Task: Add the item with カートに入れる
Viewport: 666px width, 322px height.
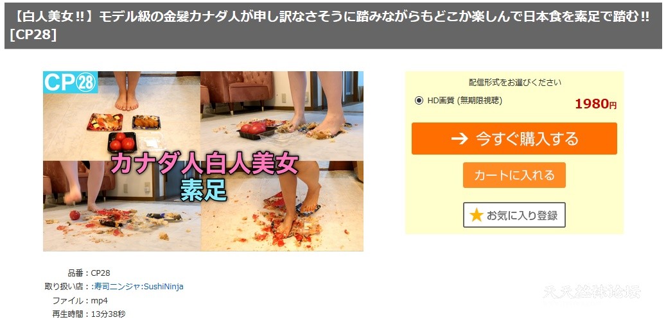Action: pos(514,174)
